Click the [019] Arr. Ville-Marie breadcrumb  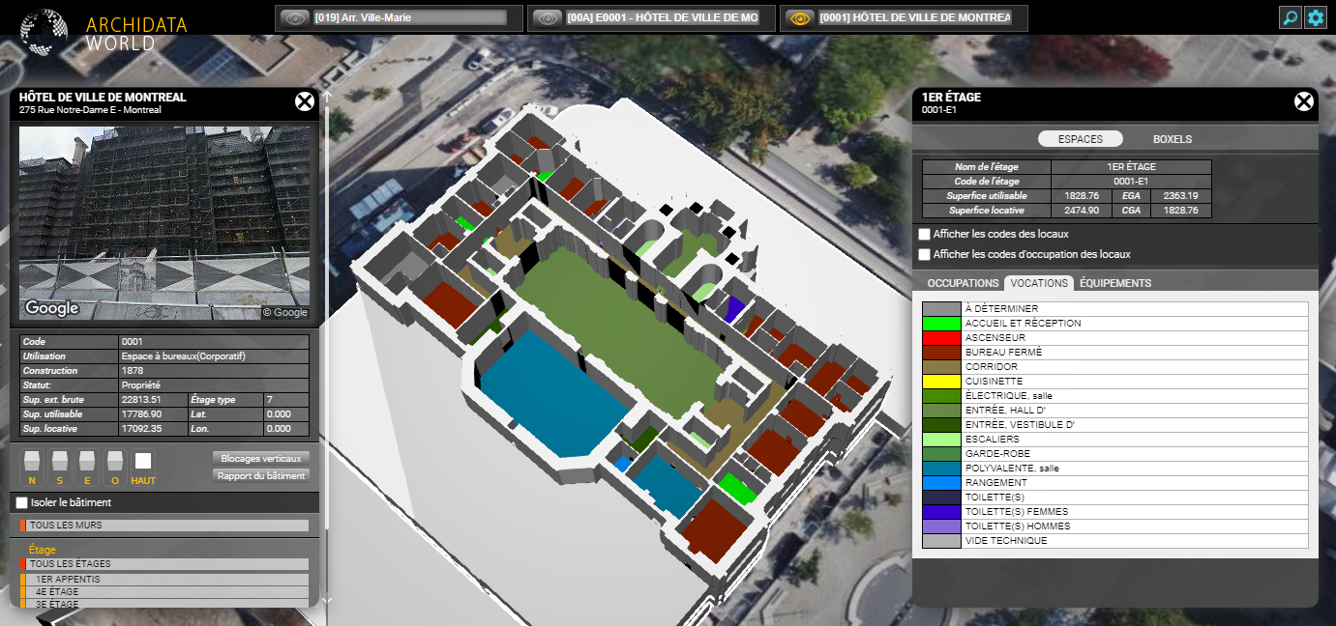coord(409,17)
